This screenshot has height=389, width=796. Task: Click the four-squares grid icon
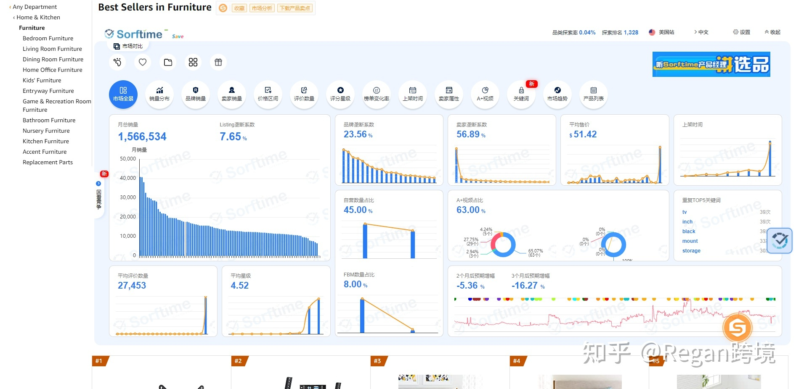pos(193,62)
